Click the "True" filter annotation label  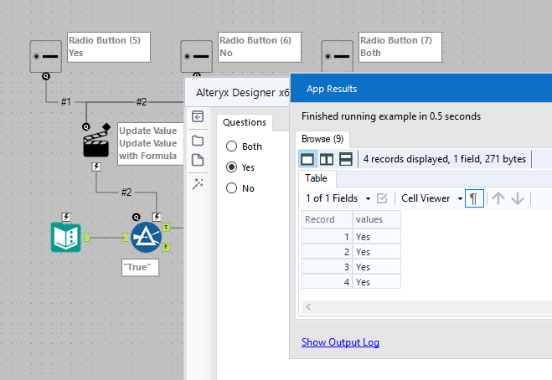[140, 267]
